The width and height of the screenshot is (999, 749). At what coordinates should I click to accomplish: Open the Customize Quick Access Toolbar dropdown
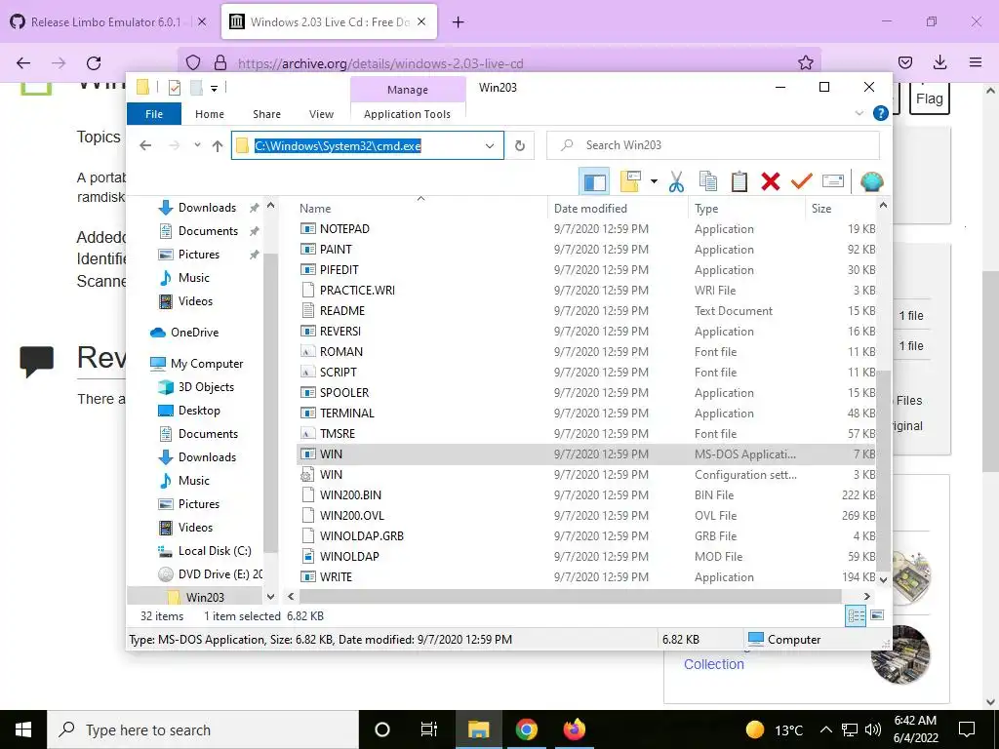(214, 88)
